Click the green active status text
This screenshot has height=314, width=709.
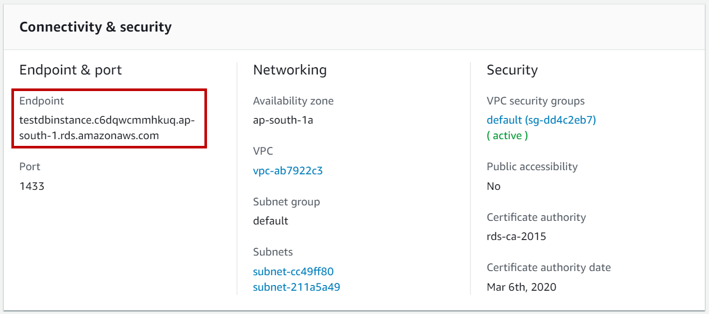[507, 136]
